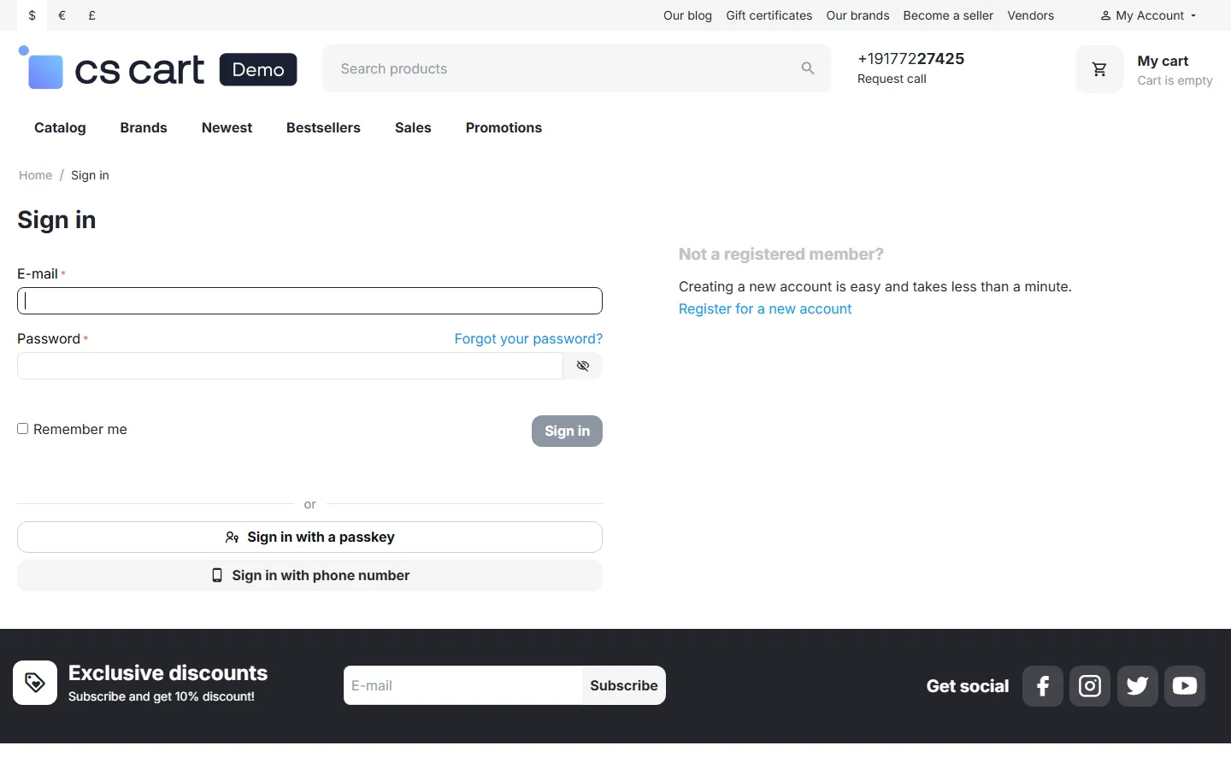Focus the sign-in E-mail field
Image resolution: width=1231 pixels, height=769 pixels.
pyautogui.click(x=309, y=301)
